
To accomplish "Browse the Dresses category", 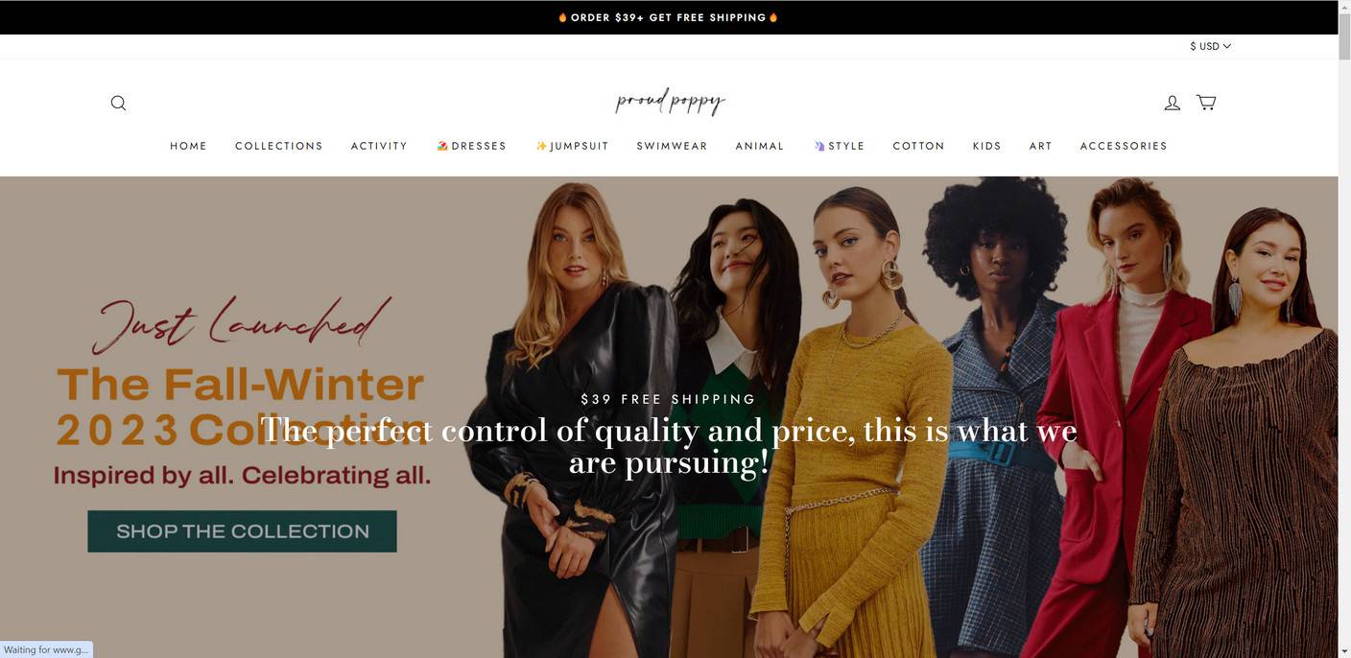I will [471, 146].
